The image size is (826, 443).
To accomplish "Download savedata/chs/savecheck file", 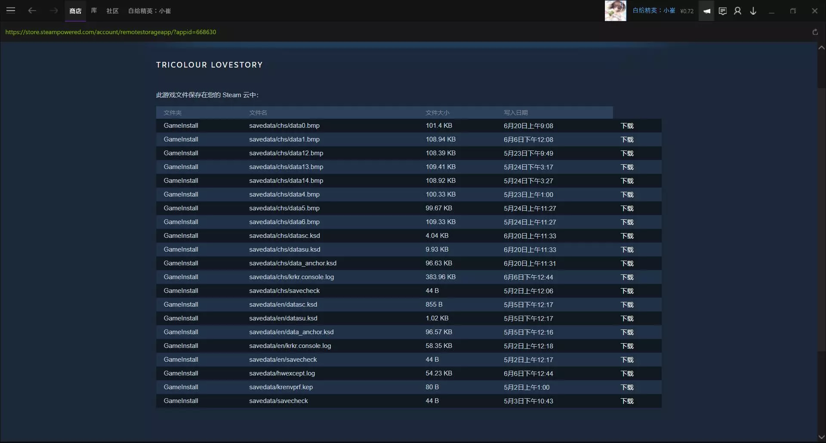I will pyautogui.click(x=627, y=291).
